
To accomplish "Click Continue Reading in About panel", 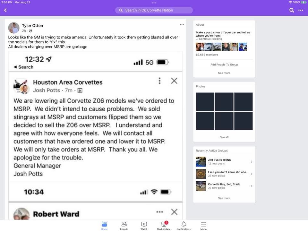I will tap(210, 39).
